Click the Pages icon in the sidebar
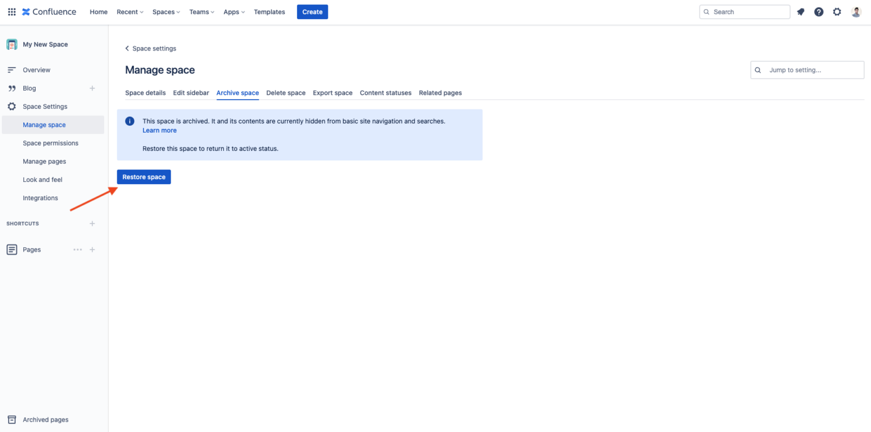871x432 pixels. 11,249
